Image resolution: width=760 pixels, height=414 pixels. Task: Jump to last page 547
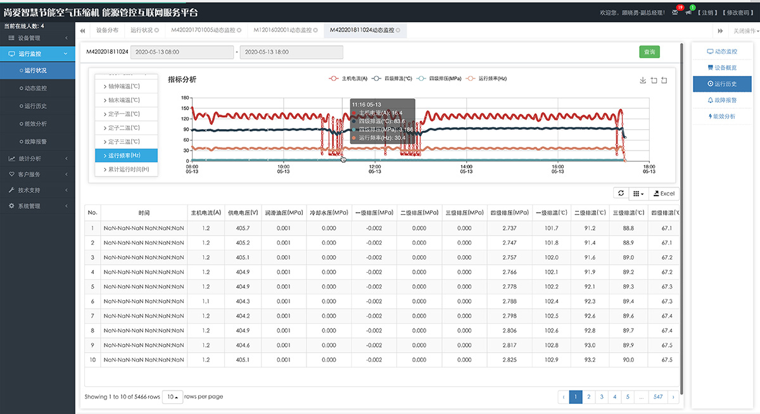[658, 397]
